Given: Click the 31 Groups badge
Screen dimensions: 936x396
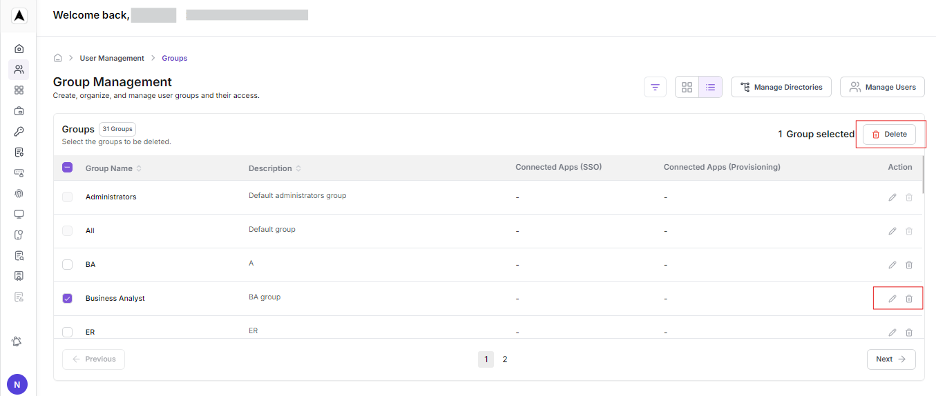Looking at the screenshot, I should click(117, 129).
